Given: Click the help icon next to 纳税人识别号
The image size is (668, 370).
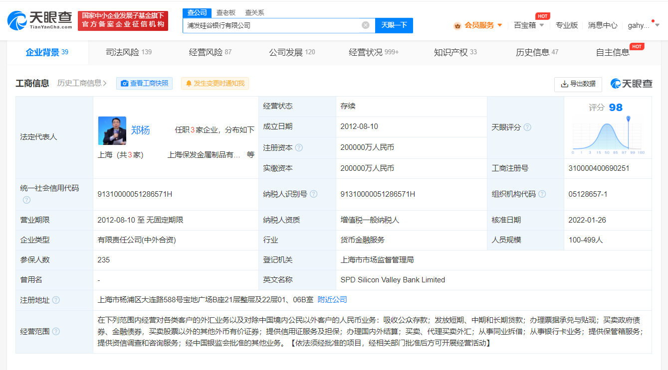Looking at the screenshot, I should [313, 194].
